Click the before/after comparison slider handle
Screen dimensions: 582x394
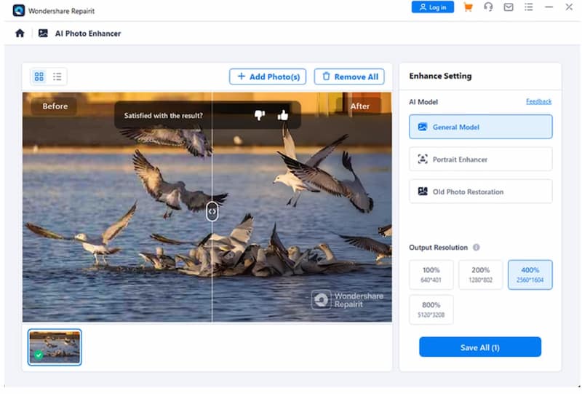tap(212, 211)
